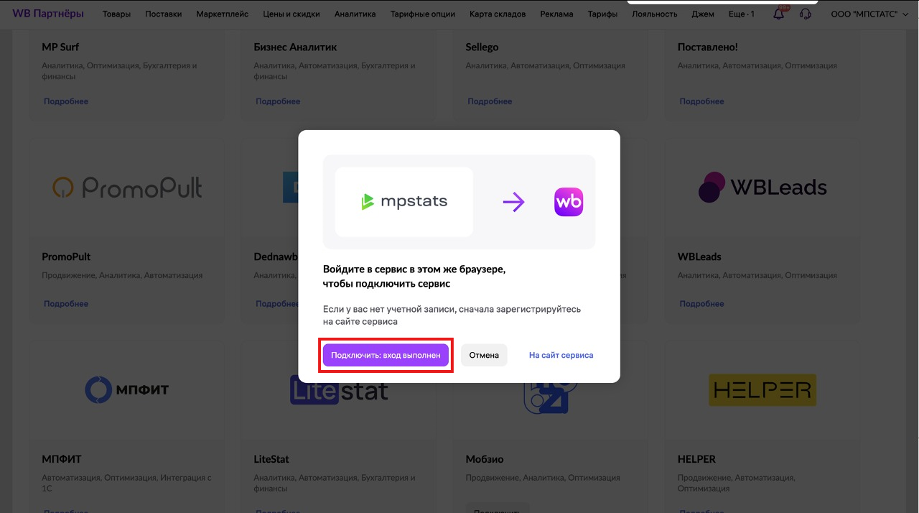Click the HELPER card title text

click(696, 459)
